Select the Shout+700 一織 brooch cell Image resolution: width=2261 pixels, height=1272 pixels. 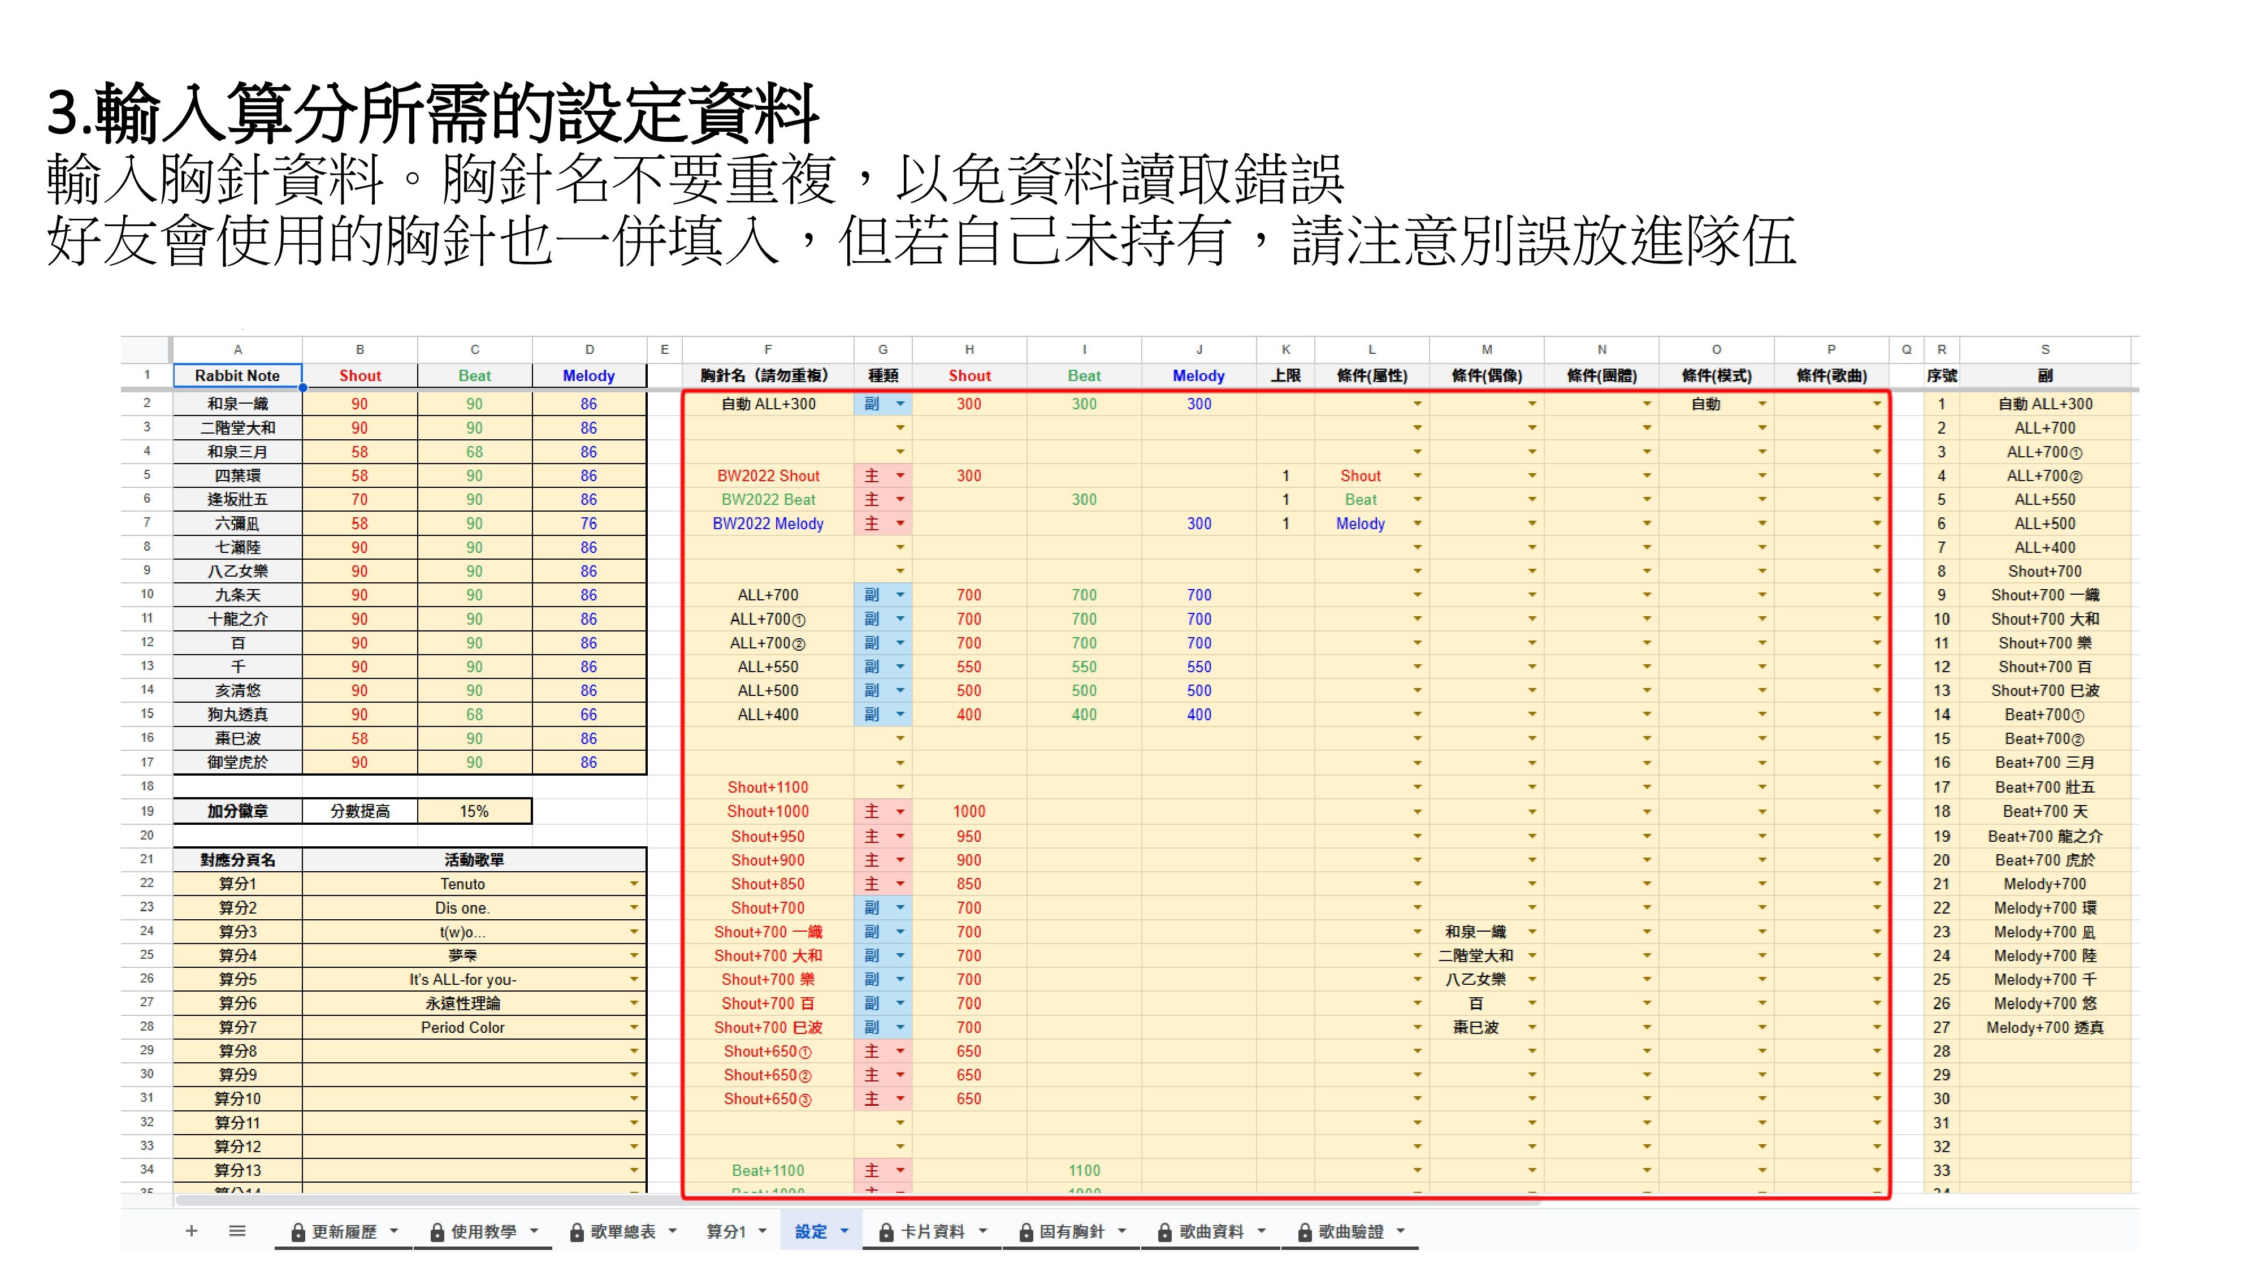pyautogui.click(x=768, y=932)
